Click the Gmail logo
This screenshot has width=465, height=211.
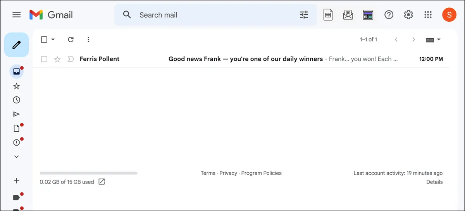pyautogui.click(x=51, y=15)
